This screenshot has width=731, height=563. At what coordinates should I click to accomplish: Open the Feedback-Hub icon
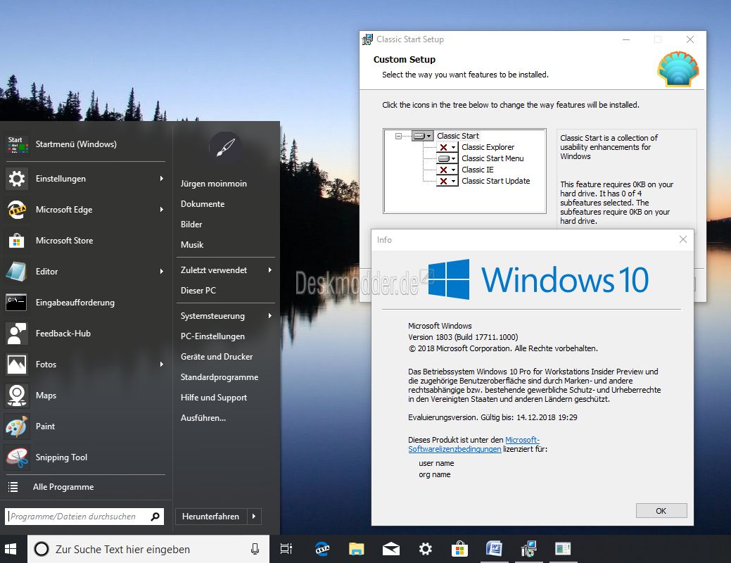click(x=18, y=334)
